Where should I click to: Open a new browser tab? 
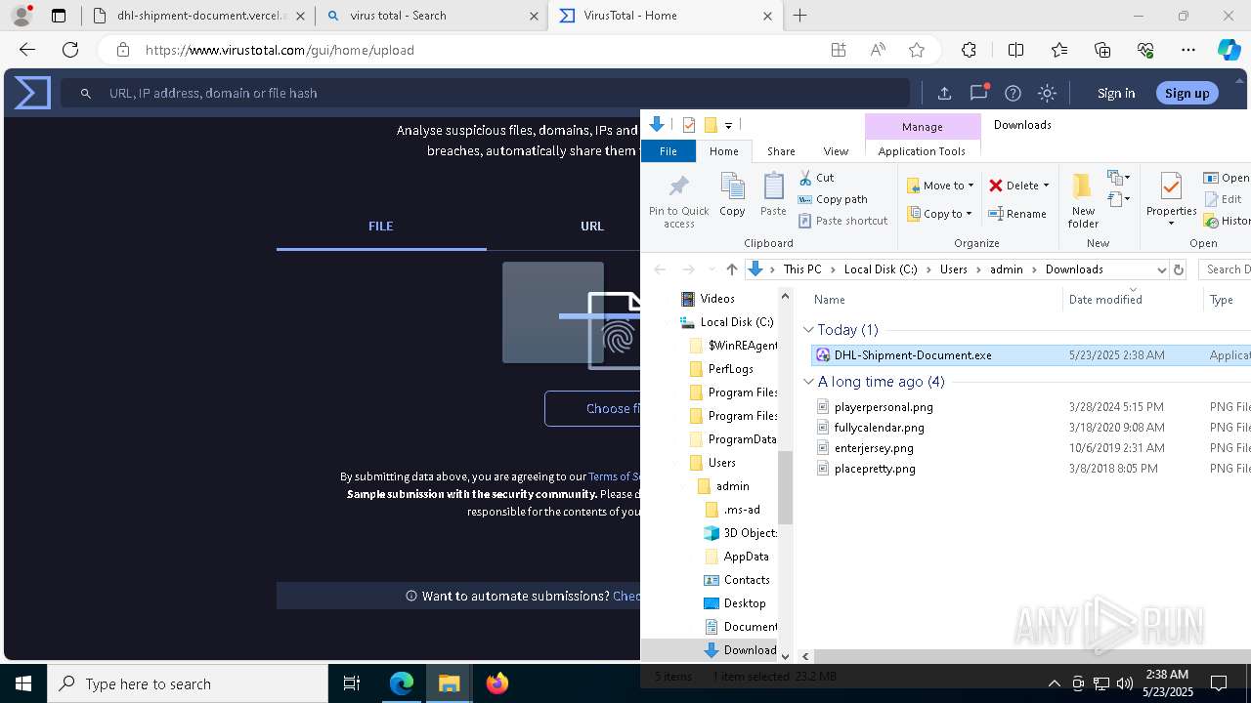click(x=799, y=16)
